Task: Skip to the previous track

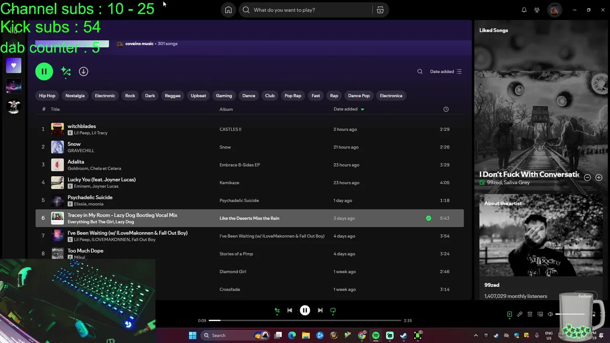Action: (x=290, y=311)
